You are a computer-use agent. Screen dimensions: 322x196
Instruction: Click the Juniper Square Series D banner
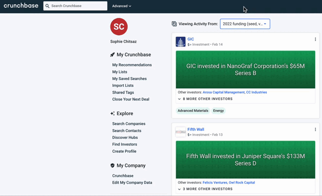[x=245, y=160]
